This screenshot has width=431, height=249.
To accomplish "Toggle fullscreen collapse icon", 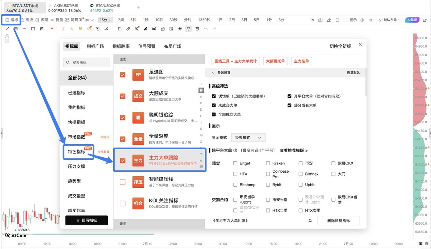I will [371, 20].
